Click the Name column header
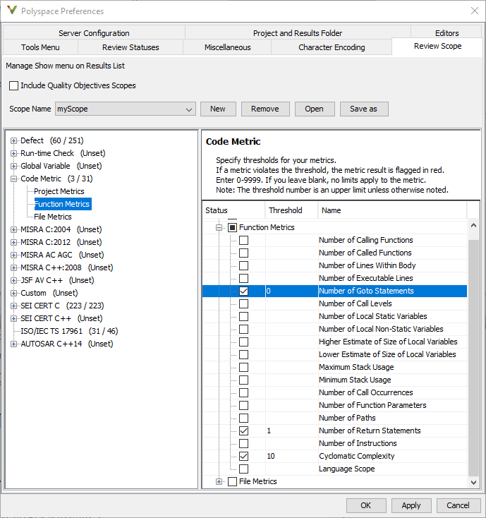 point(392,210)
